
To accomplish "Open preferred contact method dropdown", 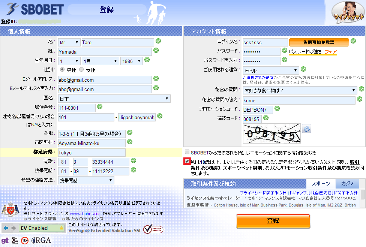I will pyautogui.click(x=86, y=180).
